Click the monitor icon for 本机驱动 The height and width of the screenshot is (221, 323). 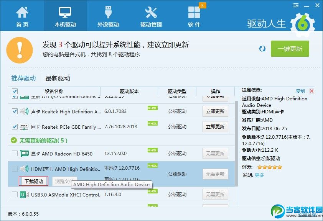click(65, 12)
